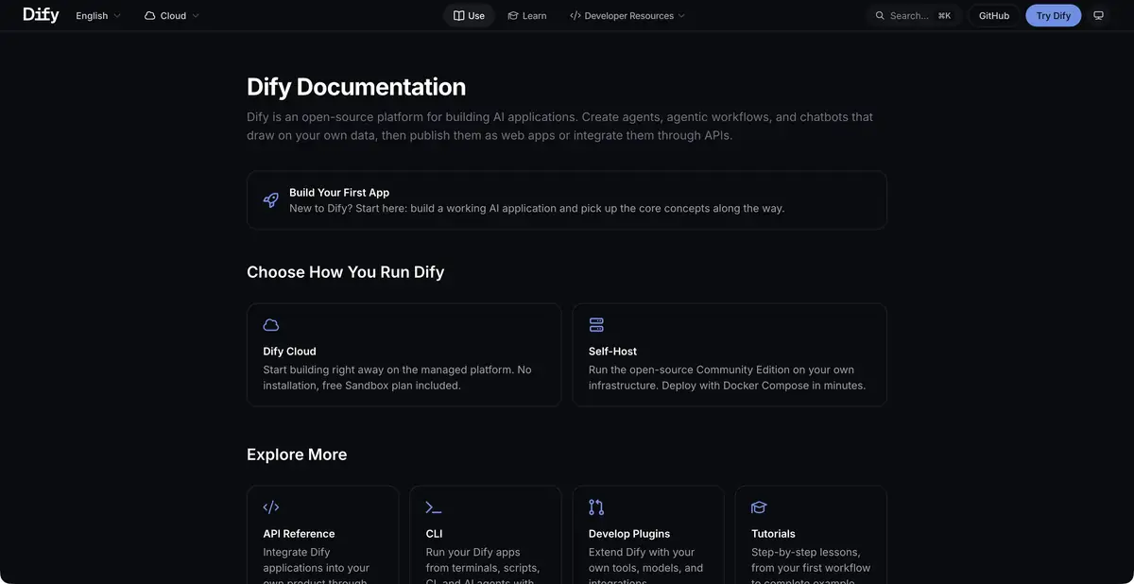Open the API Reference card title
Image resolution: width=1134 pixels, height=584 pixels.
point(299,534)
